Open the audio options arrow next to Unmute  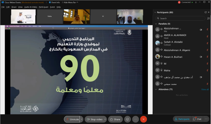pyautogui.click(x=82, y=119)
